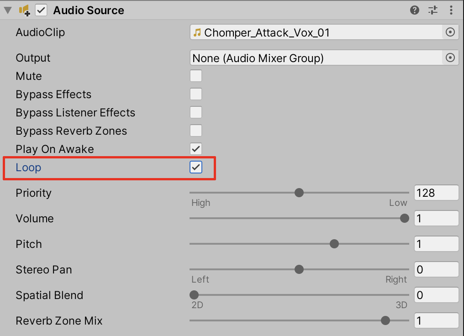Screen dimensions: 464x336
Task: Click the Output mixer group picker circle
Action: pos(450,58)
